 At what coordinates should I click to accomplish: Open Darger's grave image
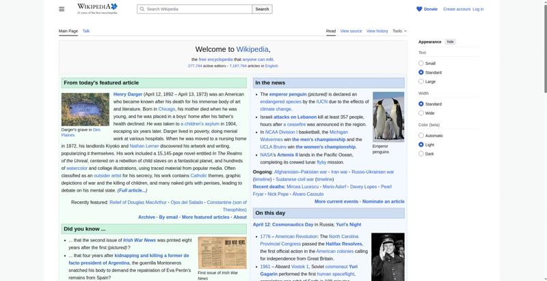(85, 109)
